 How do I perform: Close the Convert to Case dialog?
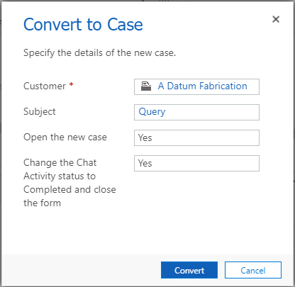(276, 19)
